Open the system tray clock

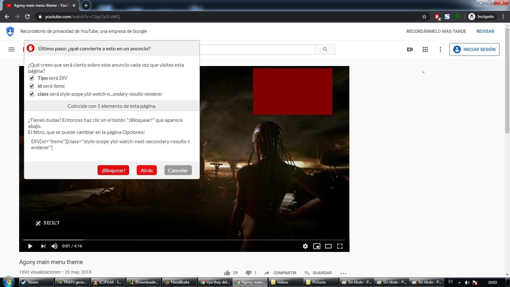click(x=492, y=283)
